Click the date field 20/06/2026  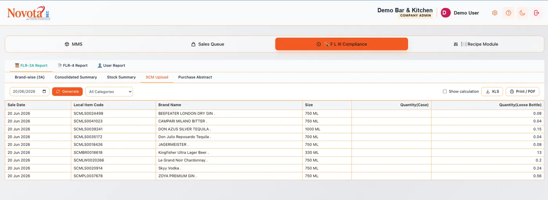coord(30,91)
